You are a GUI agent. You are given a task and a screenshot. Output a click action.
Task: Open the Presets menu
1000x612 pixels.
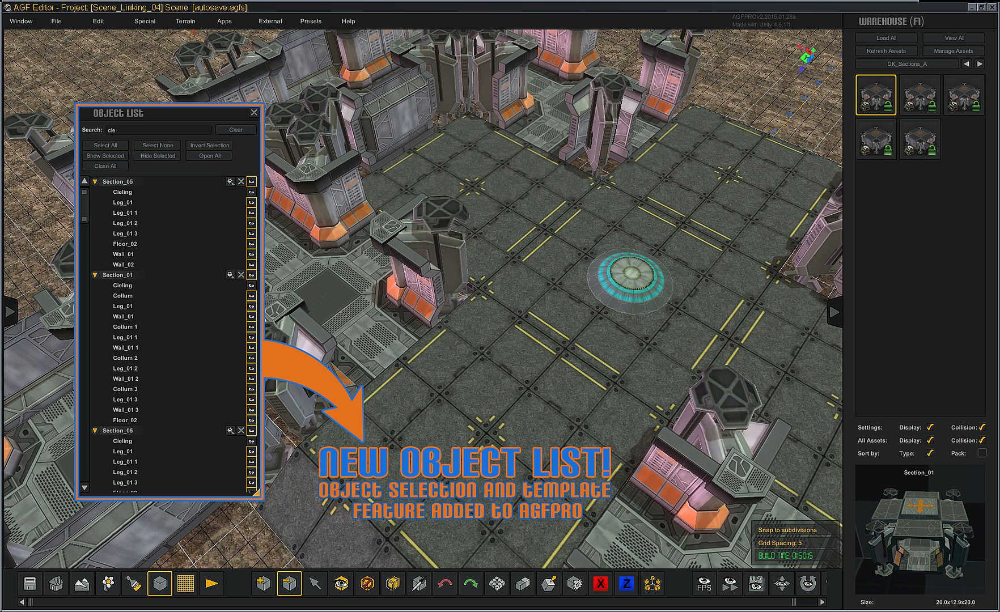[x=311, y=21]
